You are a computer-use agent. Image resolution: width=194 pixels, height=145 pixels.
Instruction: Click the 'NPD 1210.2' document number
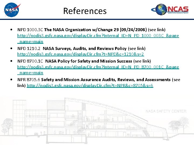tap(29, 48)
